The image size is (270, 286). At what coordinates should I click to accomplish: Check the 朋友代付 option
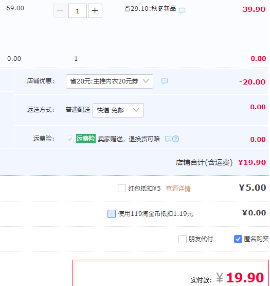tap(183, 239)
